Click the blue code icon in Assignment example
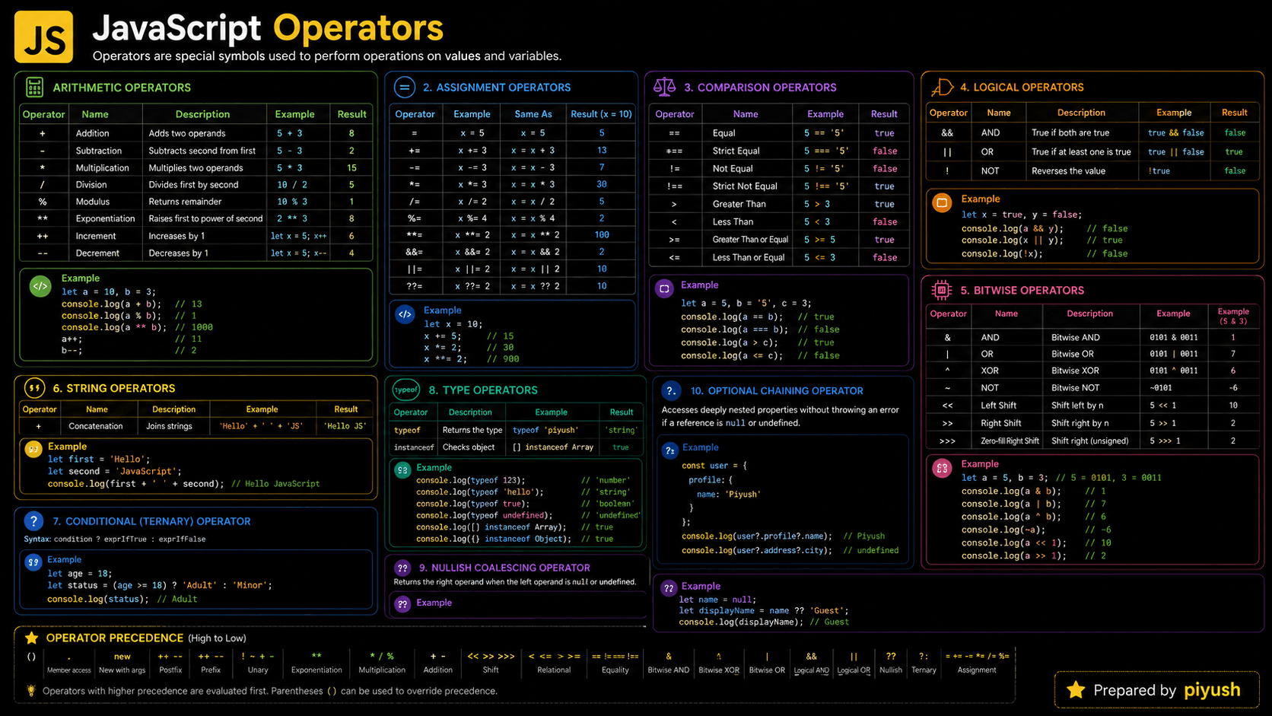The height and width of the screenshot is (716, 1272). coord(405,313)
